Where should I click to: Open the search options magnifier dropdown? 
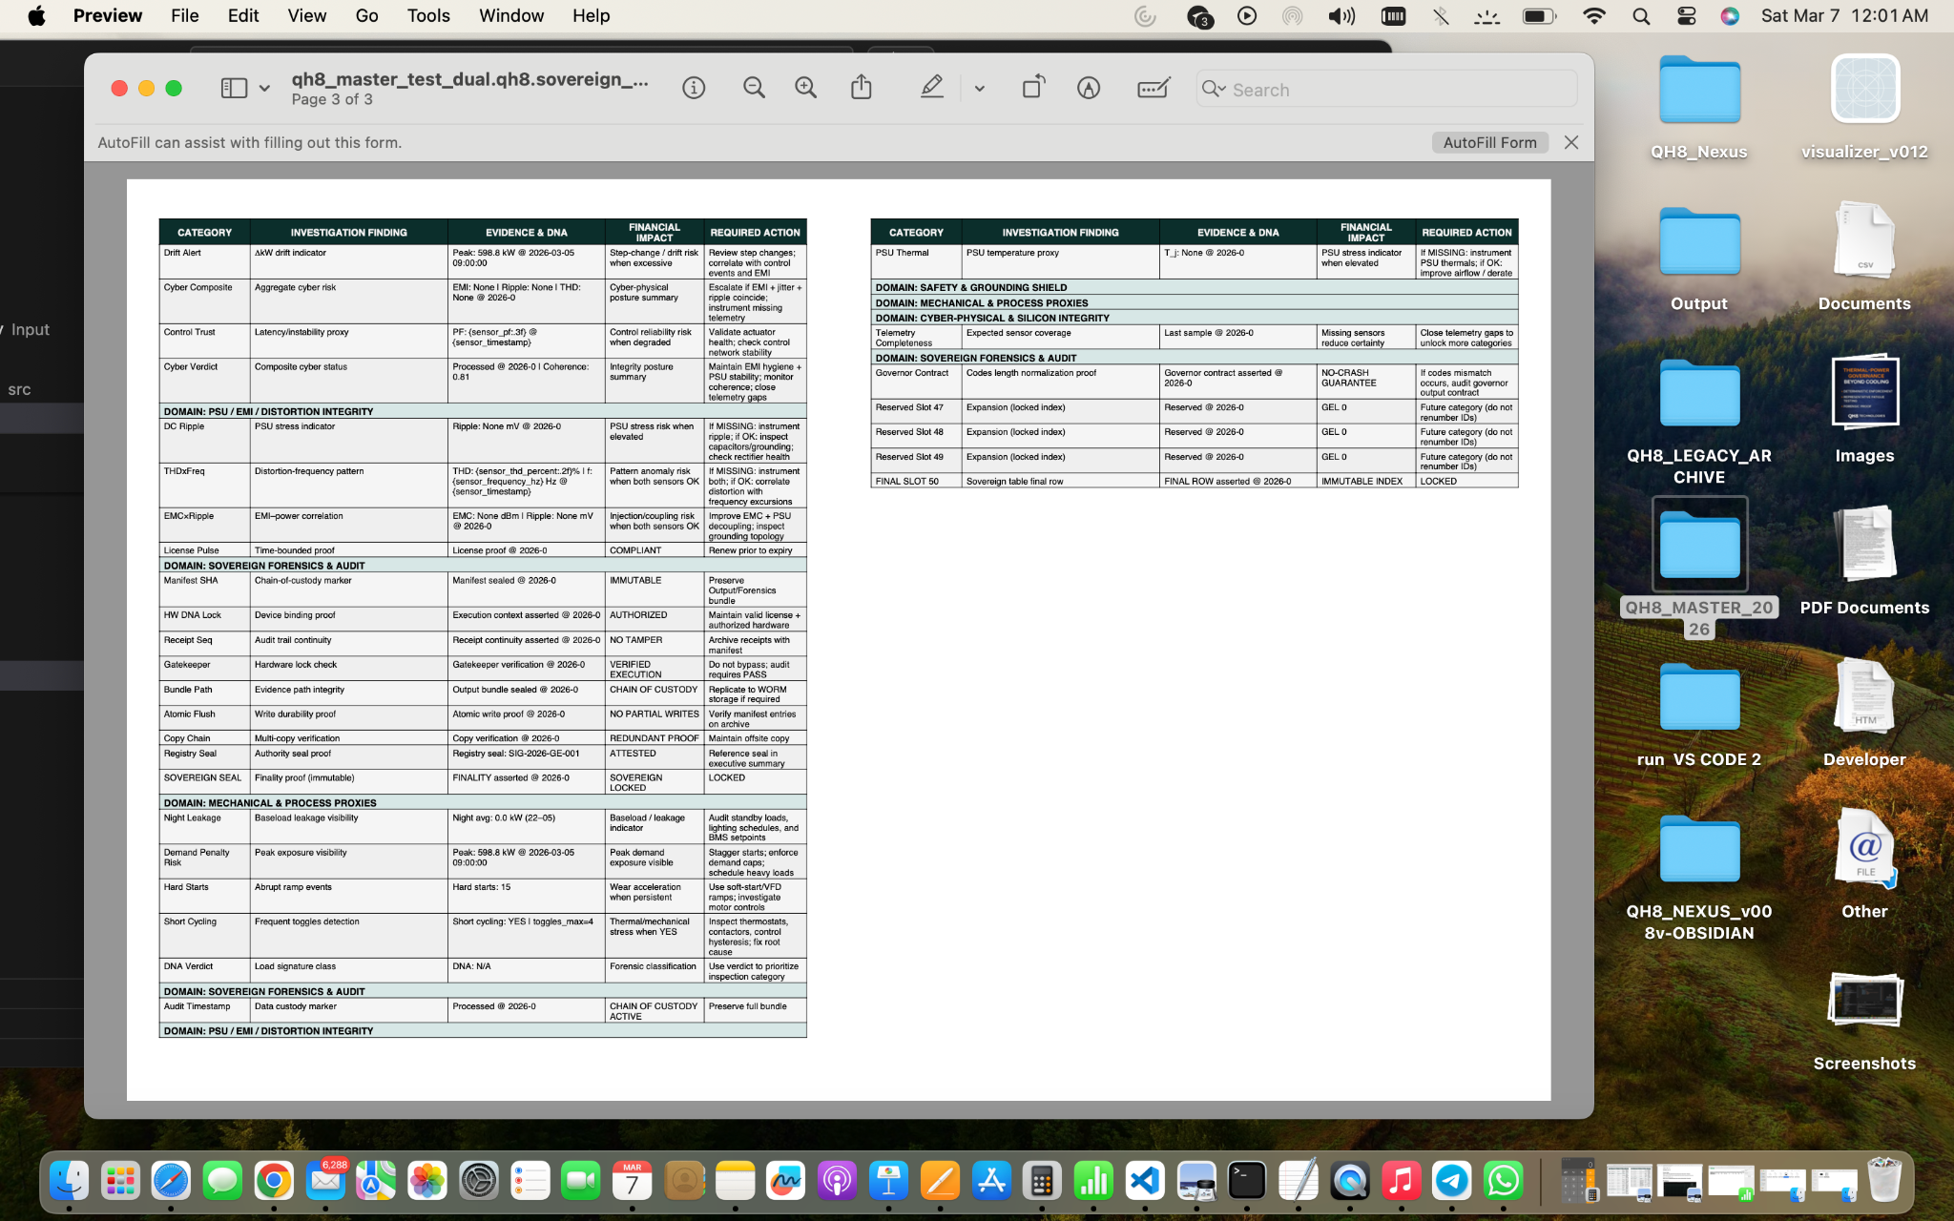(x=1214, y=89)
